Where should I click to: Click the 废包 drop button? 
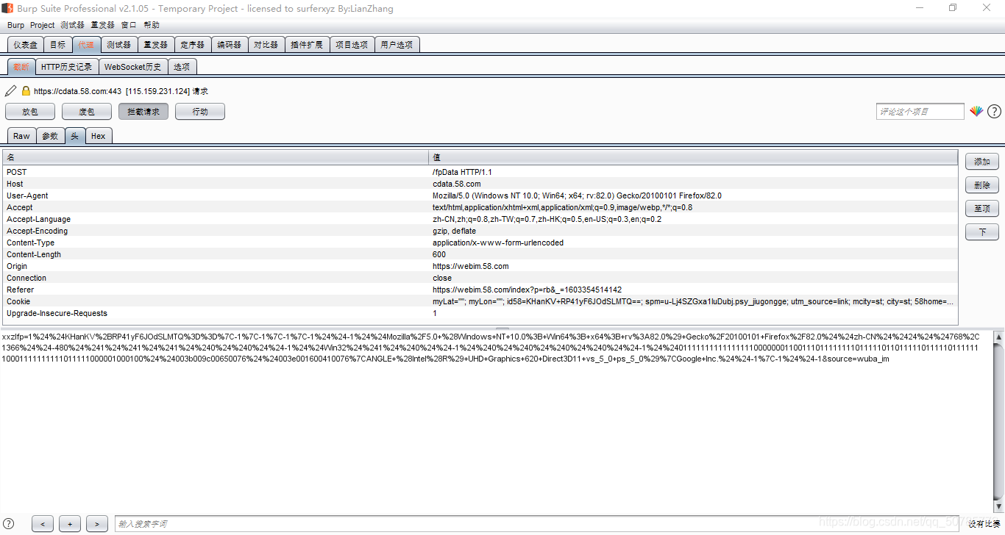click(87, 112)
